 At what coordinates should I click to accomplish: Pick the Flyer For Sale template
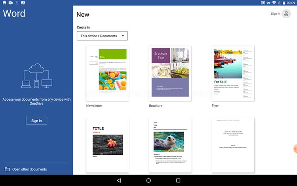(233, 73)
